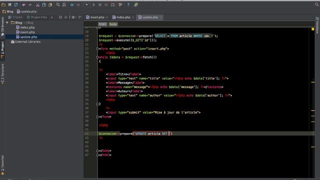
Task: Hide the project tool window
Action: 80,17
